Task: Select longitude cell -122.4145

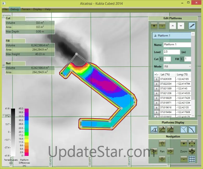Action: point(183,89)
